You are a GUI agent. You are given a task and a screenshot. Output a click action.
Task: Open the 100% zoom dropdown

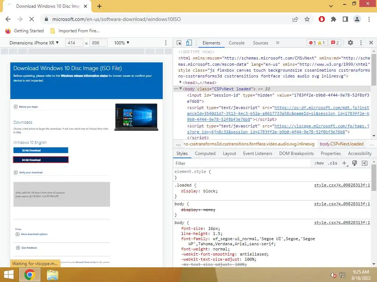point(121,43)
